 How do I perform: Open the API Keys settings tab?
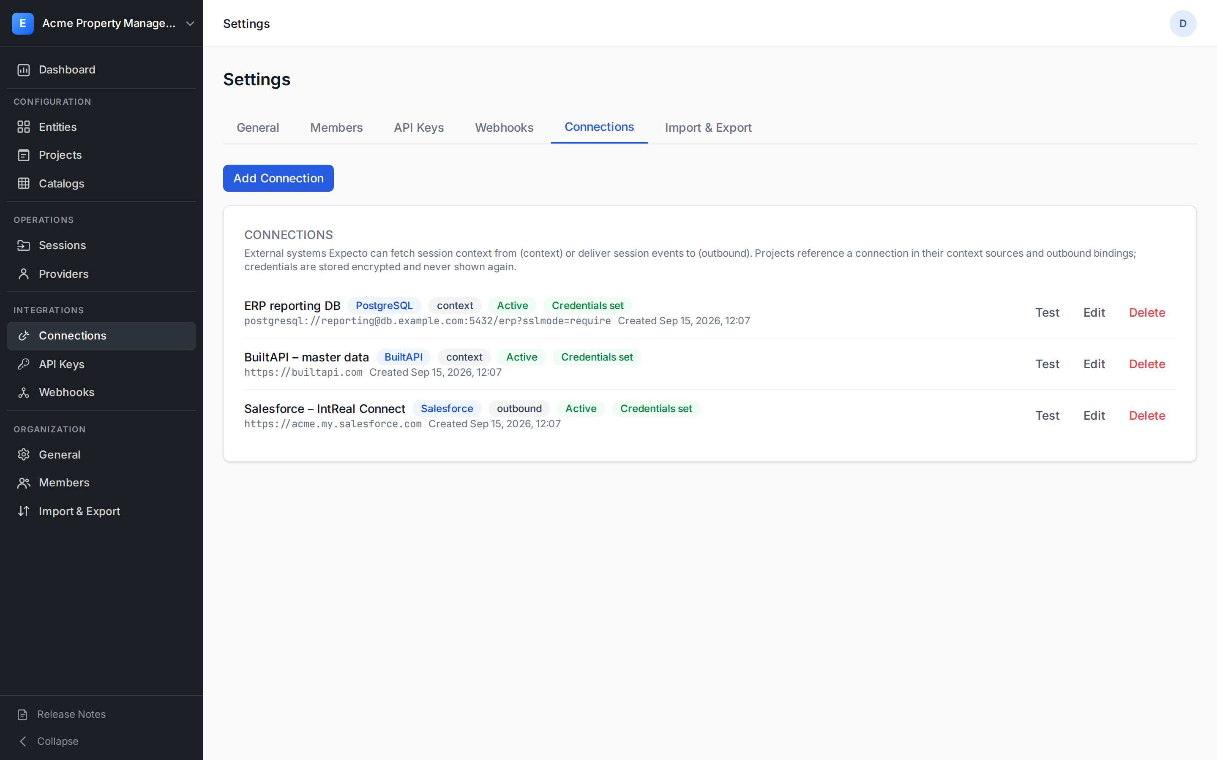pos(418,128)
